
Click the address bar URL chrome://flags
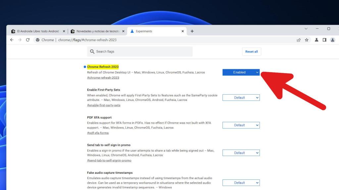pyautogui.click(x=87, y=40)
